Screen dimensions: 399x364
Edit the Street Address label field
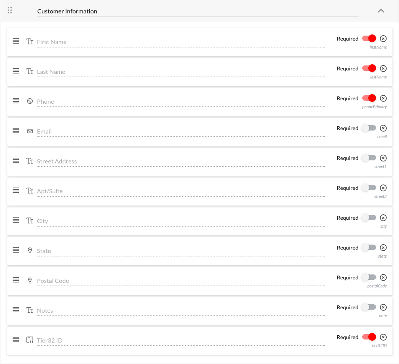(181, 162)
